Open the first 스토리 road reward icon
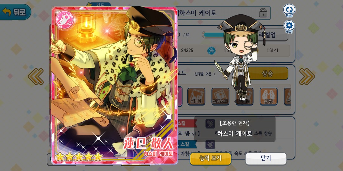 [196, 96]
